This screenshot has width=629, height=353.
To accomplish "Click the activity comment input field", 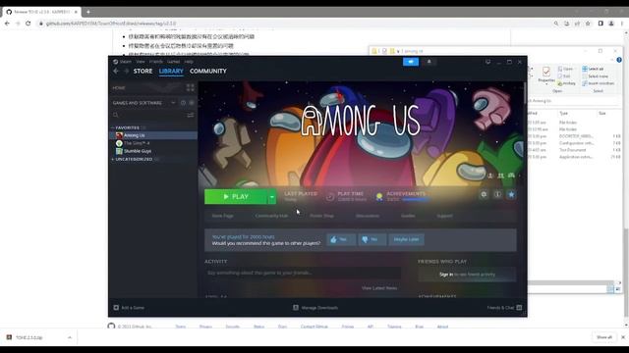I will click(303, 273).
